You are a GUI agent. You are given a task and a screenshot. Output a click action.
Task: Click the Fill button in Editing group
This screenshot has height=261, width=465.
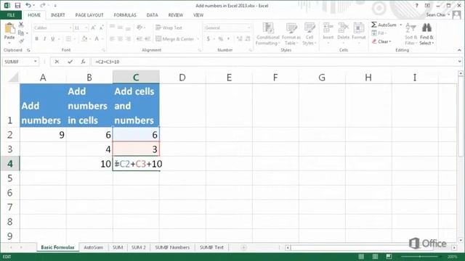click(x=379, y=33)
